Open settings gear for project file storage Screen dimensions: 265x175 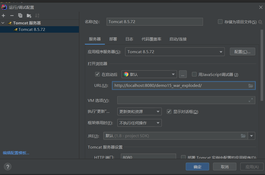260,22
